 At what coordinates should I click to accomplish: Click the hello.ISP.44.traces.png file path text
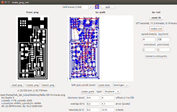[32, 95]
